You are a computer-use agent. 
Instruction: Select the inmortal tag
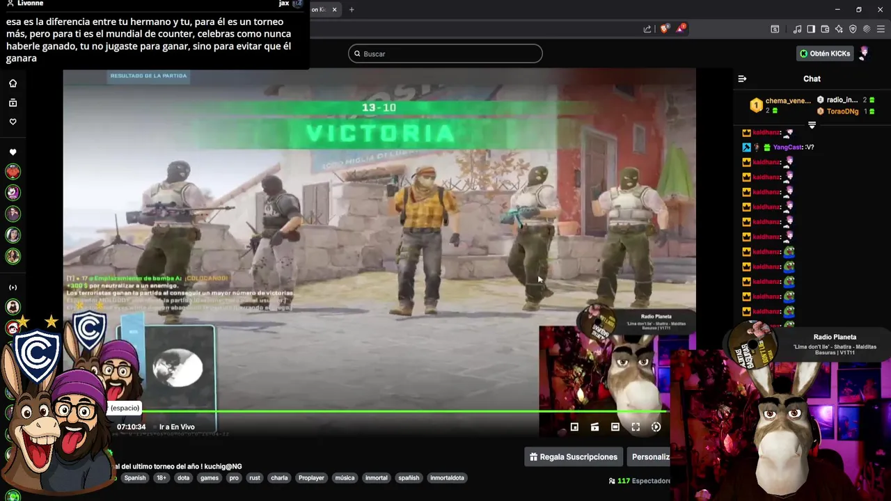[x=377, y=478]
